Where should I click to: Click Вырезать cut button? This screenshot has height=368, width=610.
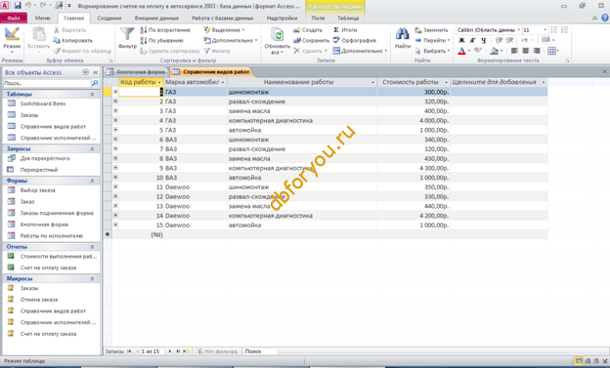[x=69, y=30]
